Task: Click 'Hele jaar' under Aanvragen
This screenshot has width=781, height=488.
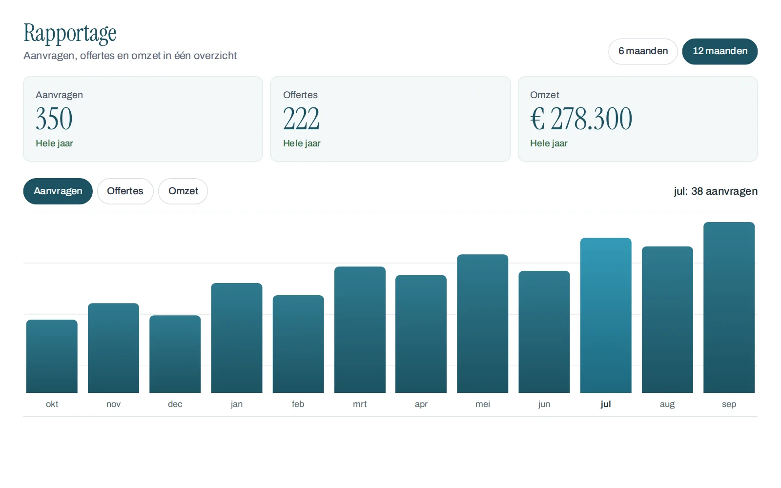Action: point(54,143)
